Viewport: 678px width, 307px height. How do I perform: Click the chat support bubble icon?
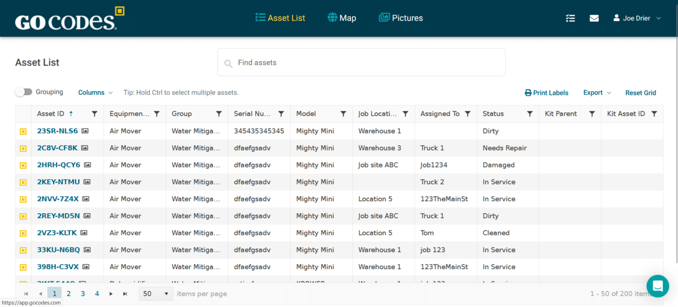pyautogui.click(x=657, y=286)
